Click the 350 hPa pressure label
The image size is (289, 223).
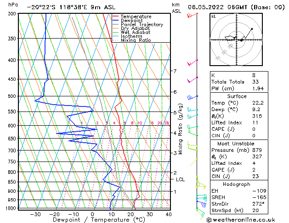[13, 39]
